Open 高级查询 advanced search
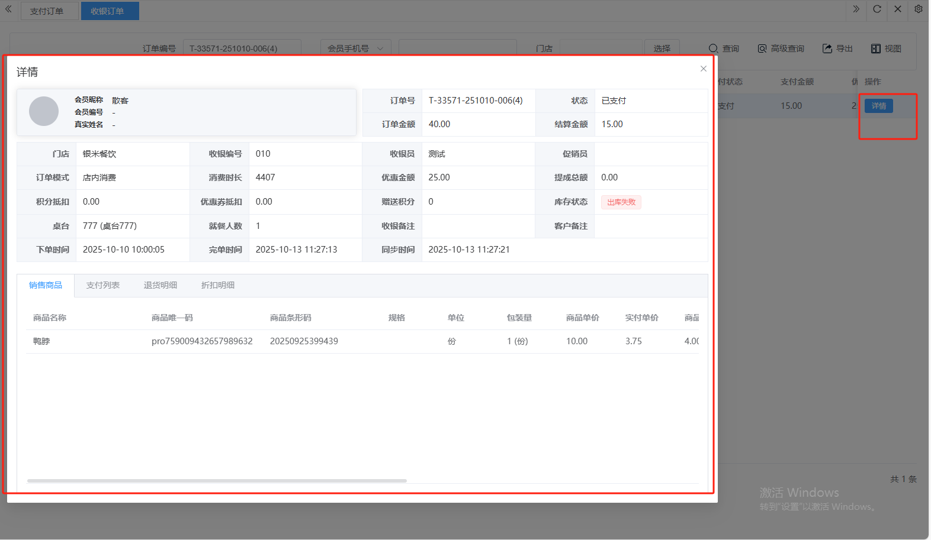931x540 pixels. [x=781, y=48]
